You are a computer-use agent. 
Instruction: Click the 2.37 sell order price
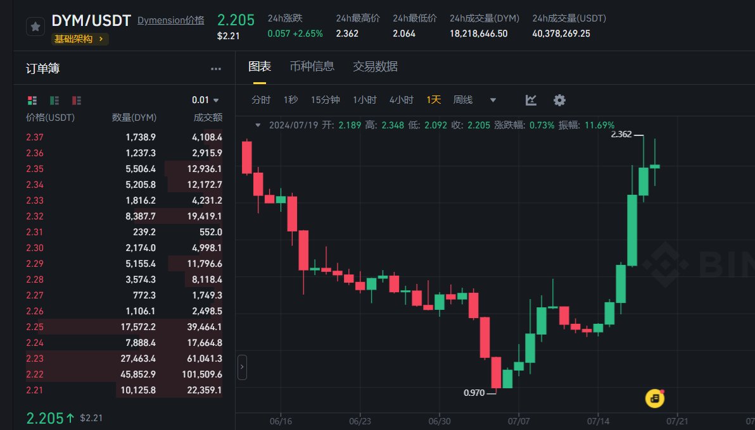[x=35, y=137]
